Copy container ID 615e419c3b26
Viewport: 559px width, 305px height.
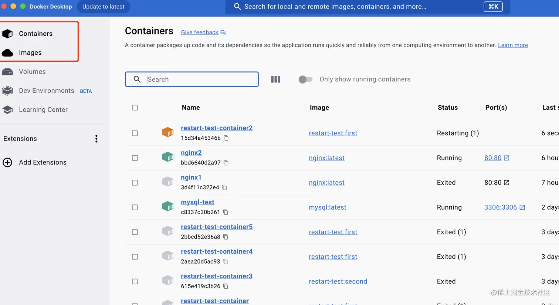(226, 287)
